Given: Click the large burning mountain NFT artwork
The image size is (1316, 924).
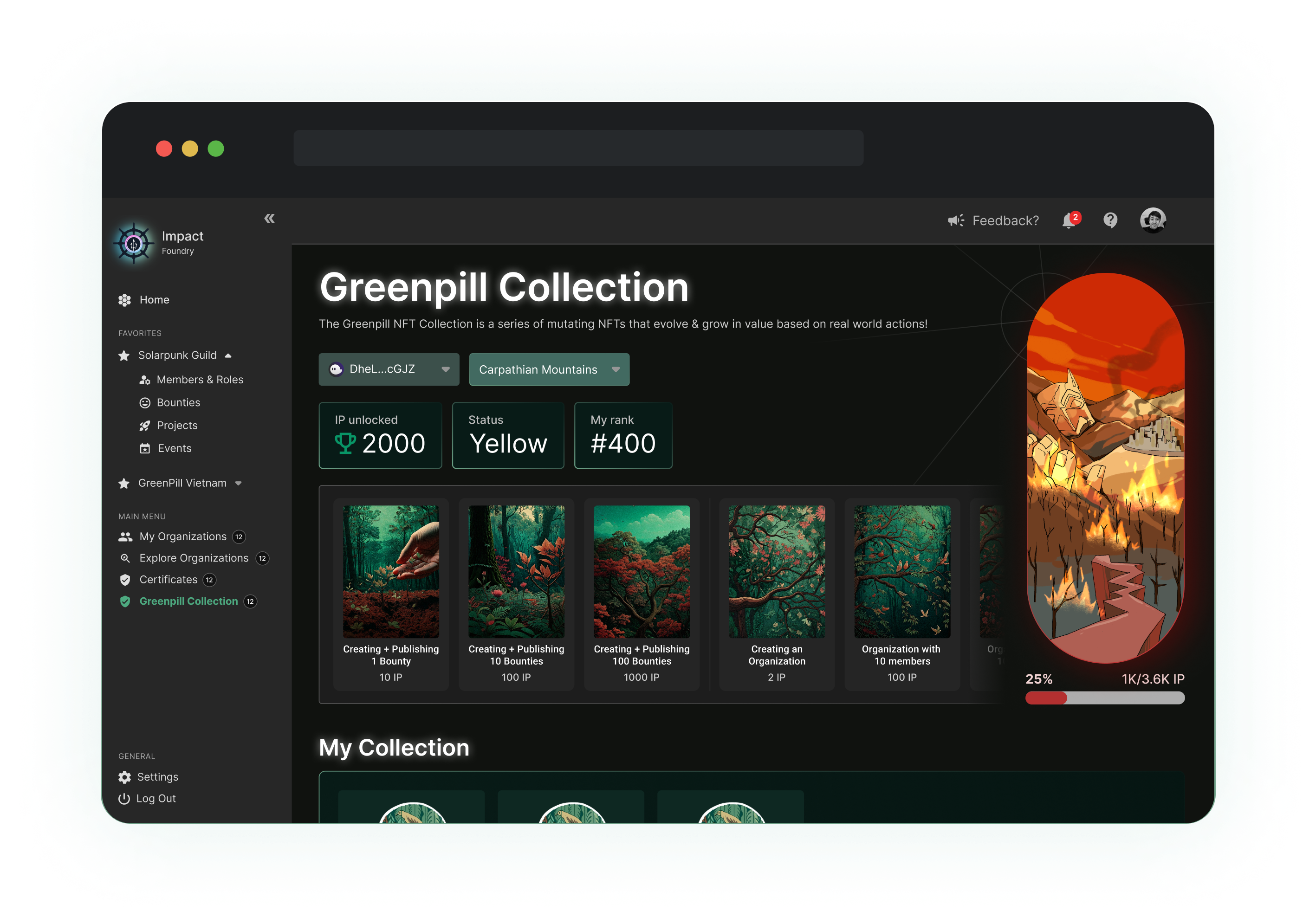Looking at the screenshot, I should pos(1105,467).
